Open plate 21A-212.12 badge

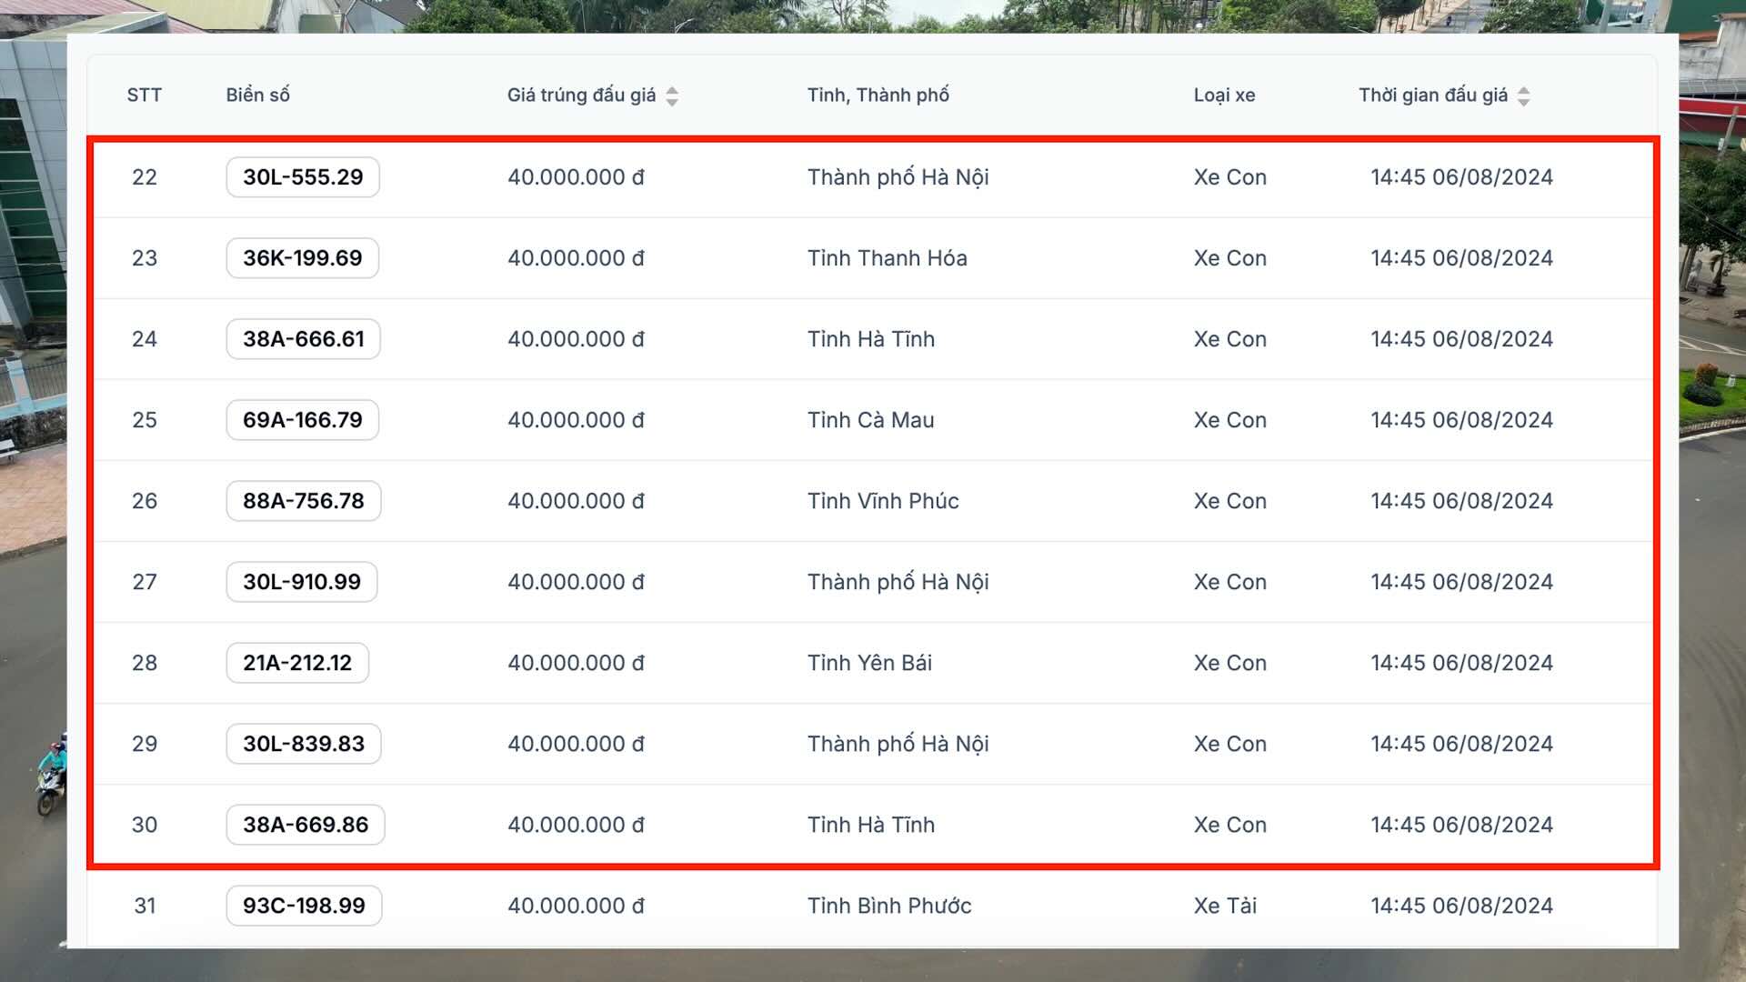[x=297, y=663]
